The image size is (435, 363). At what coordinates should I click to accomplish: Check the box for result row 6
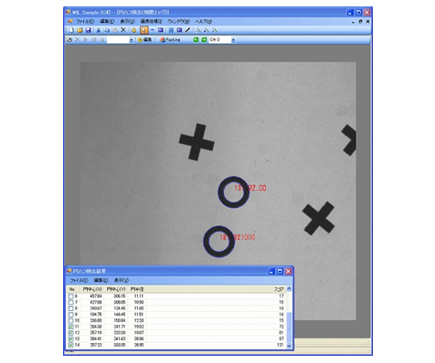pyautogui.click(x=71, y=296)
